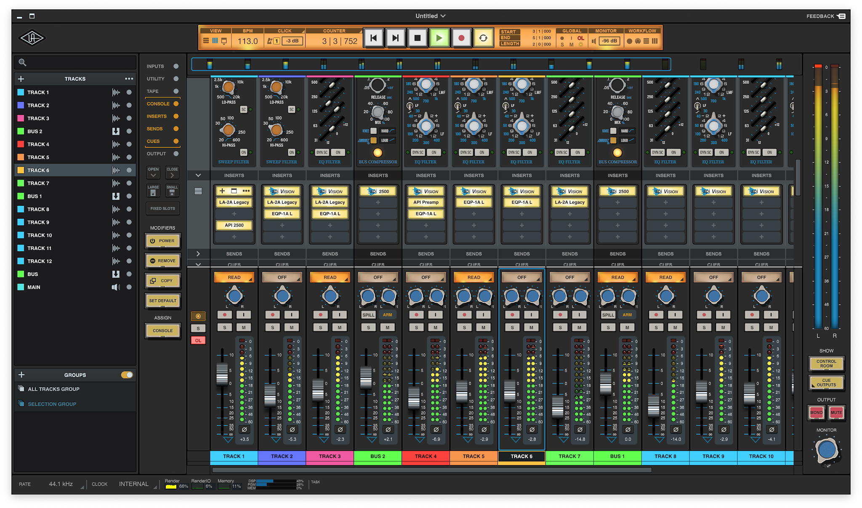Toggle the output MUTE button
This screenshot has height=508, width=862.
tap(836, 412)
